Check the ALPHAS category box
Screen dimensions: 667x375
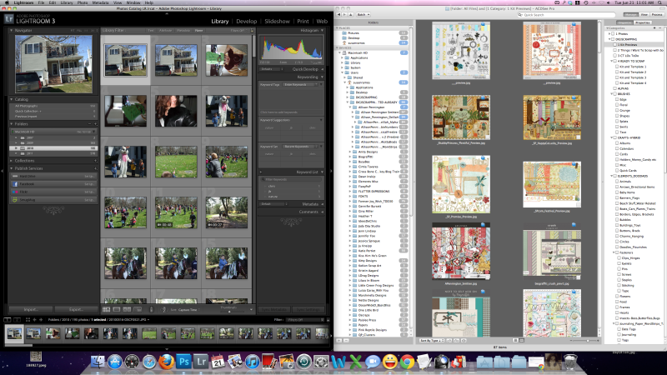click(615, 88)
